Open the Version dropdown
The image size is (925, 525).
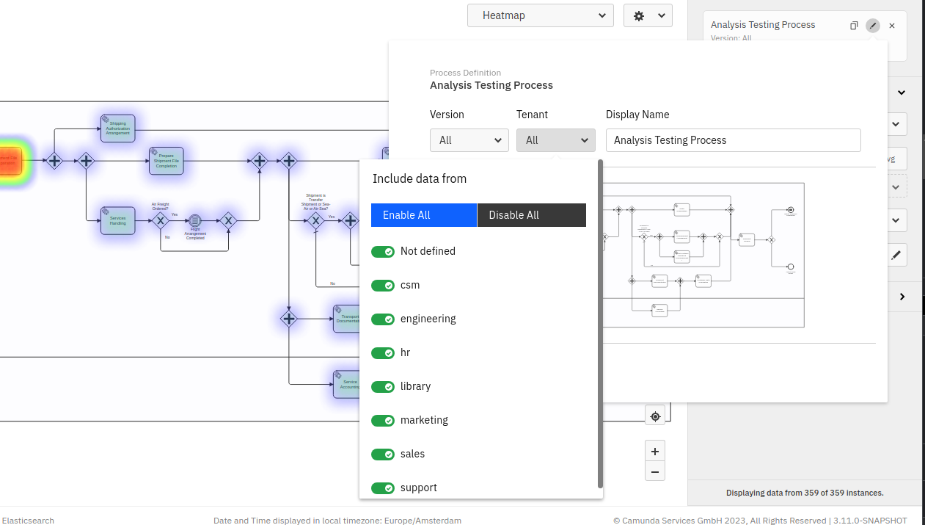[469, 140]
